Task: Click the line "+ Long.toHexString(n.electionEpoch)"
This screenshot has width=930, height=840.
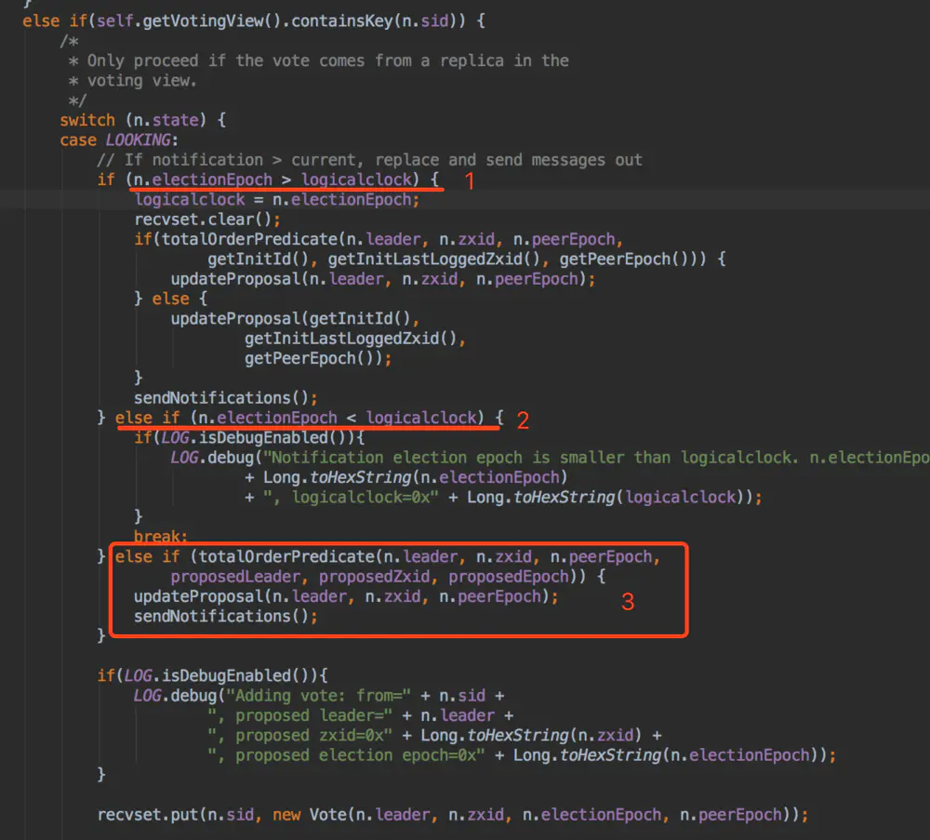Action: pos(406,477)
